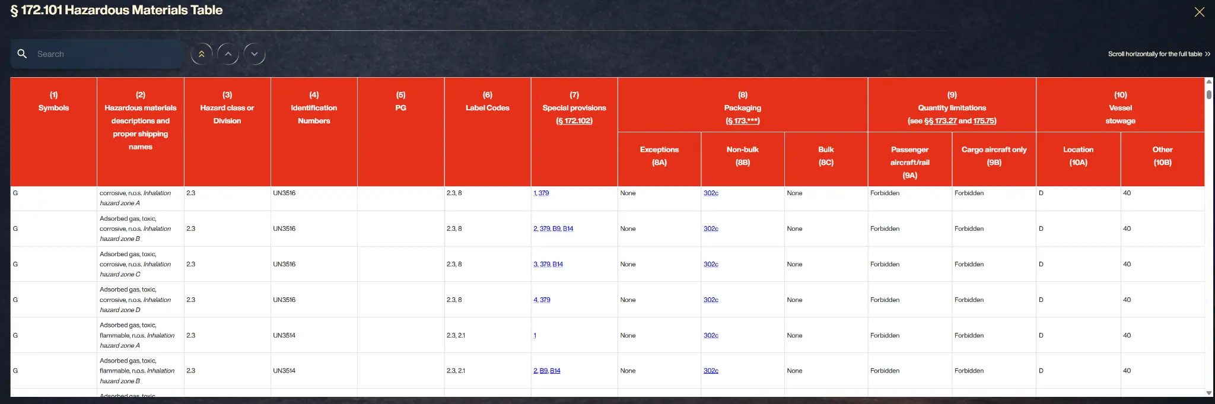Image resolution: width=1215 pixels, height=404 pixels.
Task: Click the 'Cargo aircraft only (9B)' sub-header
Action: click(994, 159)
